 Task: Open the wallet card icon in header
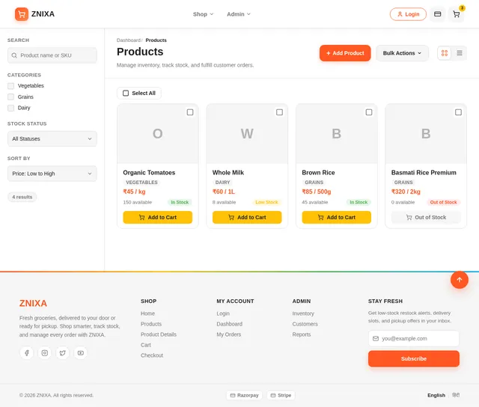[x=437, y=14]
